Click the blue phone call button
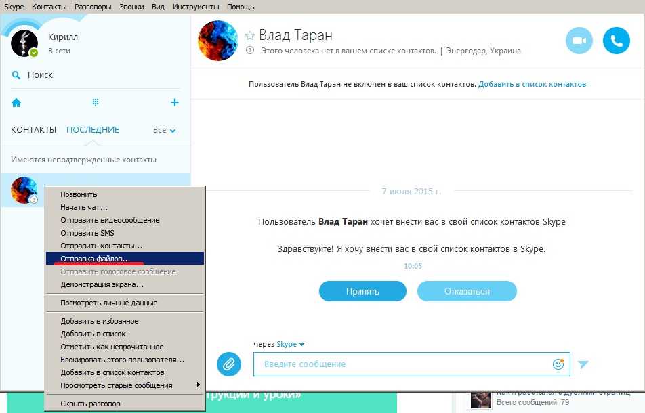 tap(616, 41)
